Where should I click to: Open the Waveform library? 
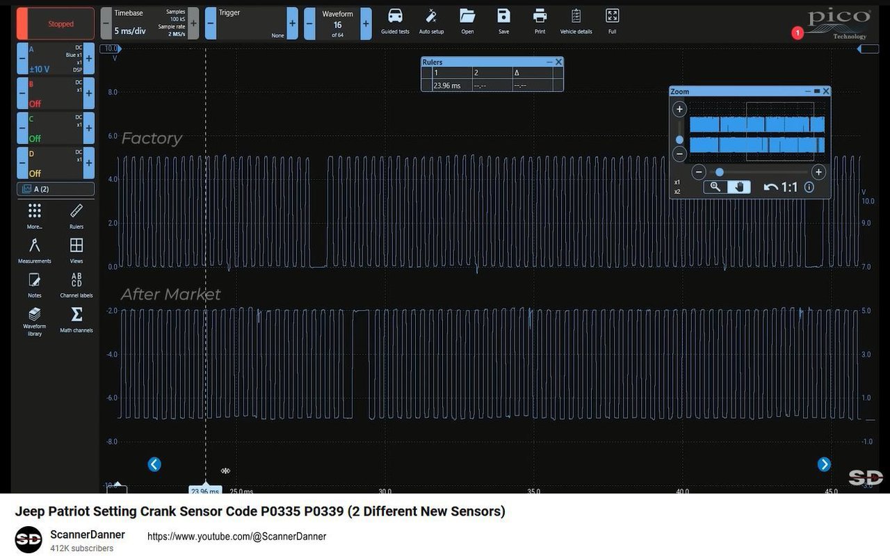pyautogui.click(x=35, y=322)
